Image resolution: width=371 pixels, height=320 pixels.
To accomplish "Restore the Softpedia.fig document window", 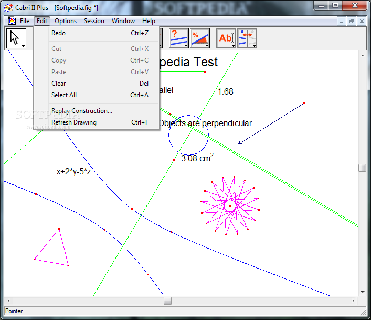I will pyautogui.click(x=352, y=22).
